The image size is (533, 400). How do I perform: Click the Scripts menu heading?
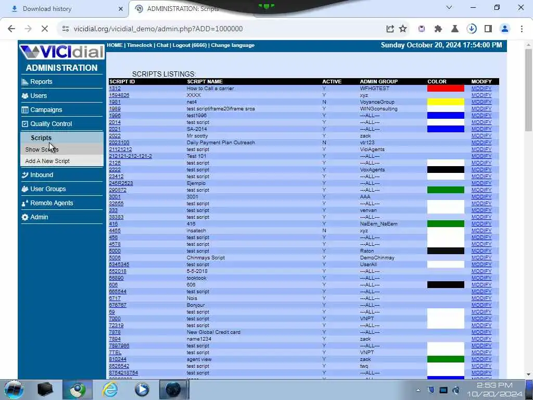pos(41,137)
